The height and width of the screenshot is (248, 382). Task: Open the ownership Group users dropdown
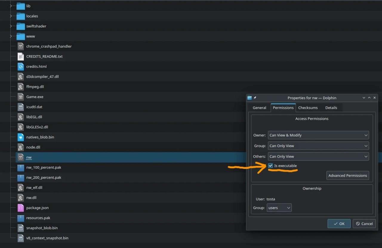(279, 208)
